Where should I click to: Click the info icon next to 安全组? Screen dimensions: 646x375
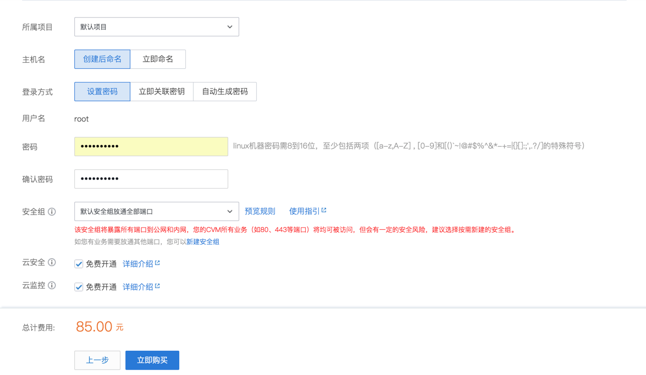pos(52,212)
